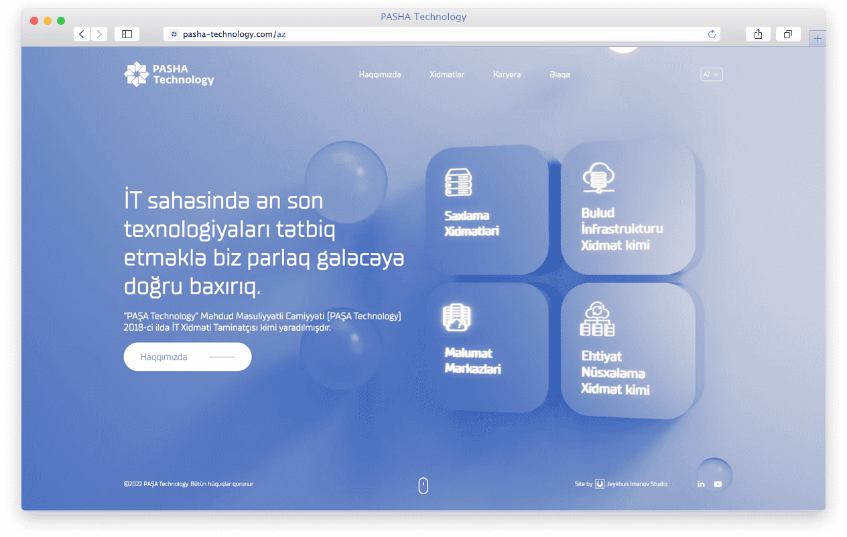Open the Məlumat Mərkəzləri card
This screenshot has width=847, height=537.
[487, 348]
